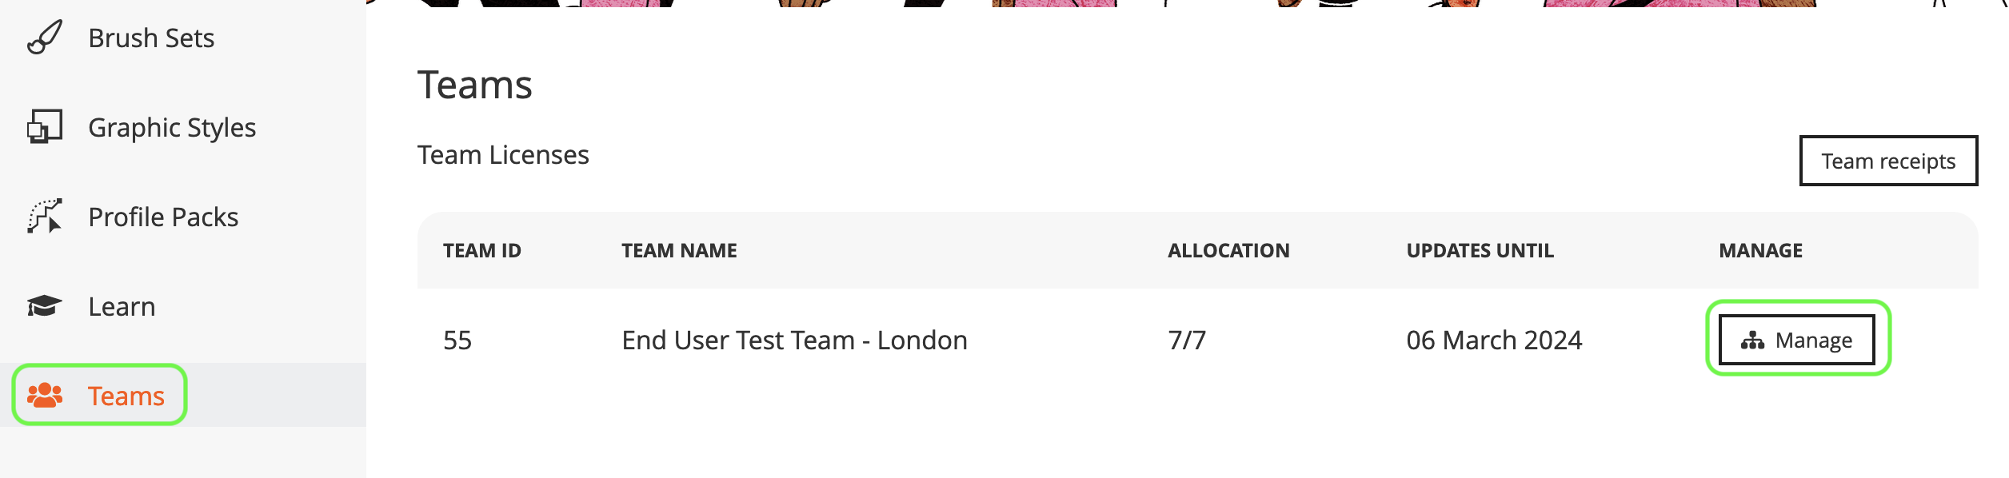
Task: Open Team receipts
Action: [x=1887, y=161]
